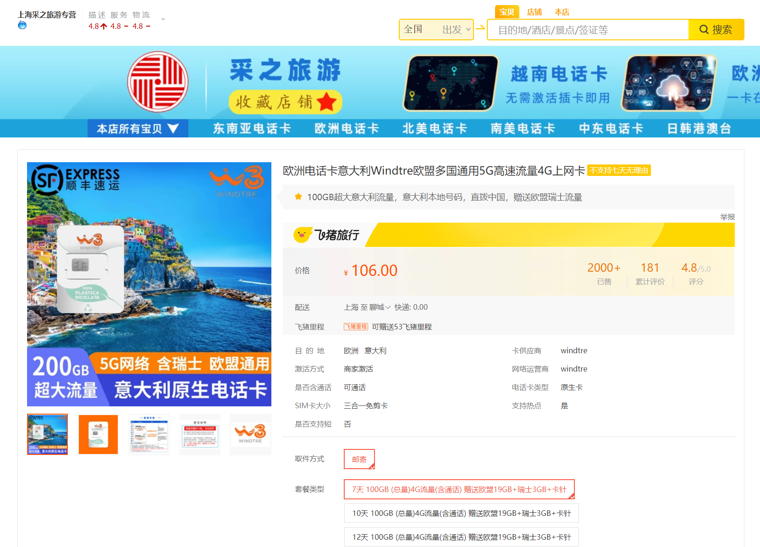Click the 欧洲 destination value
760x547 pixels.
[351, 350]
